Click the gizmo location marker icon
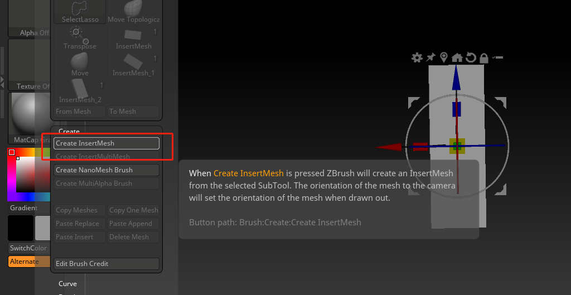Screen dimensions: 571x295 [443, 57]
